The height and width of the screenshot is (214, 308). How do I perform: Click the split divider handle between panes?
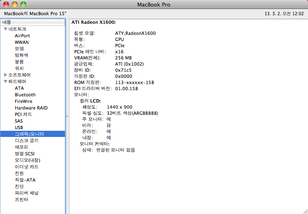tap(67, 117)
